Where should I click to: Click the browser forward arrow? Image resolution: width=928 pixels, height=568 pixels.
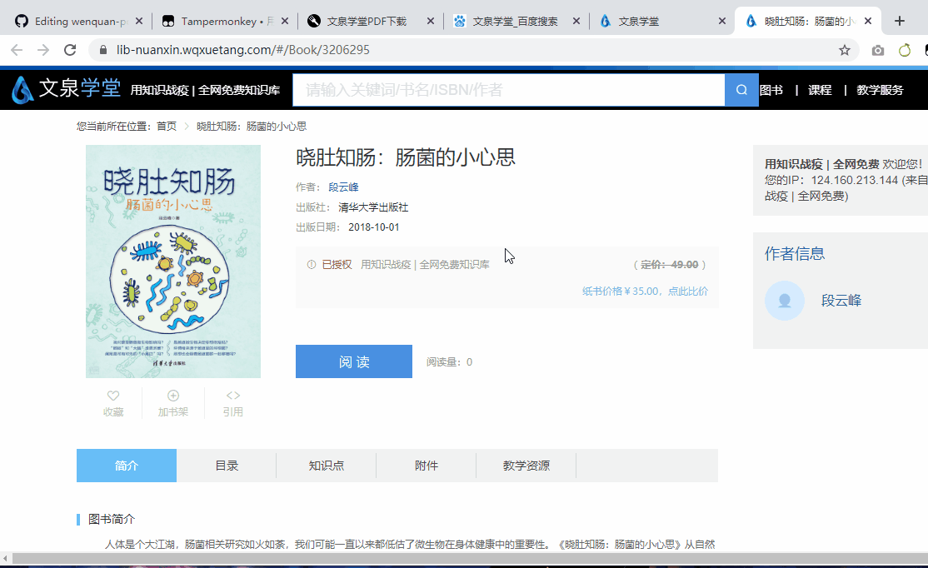point(43,50)
